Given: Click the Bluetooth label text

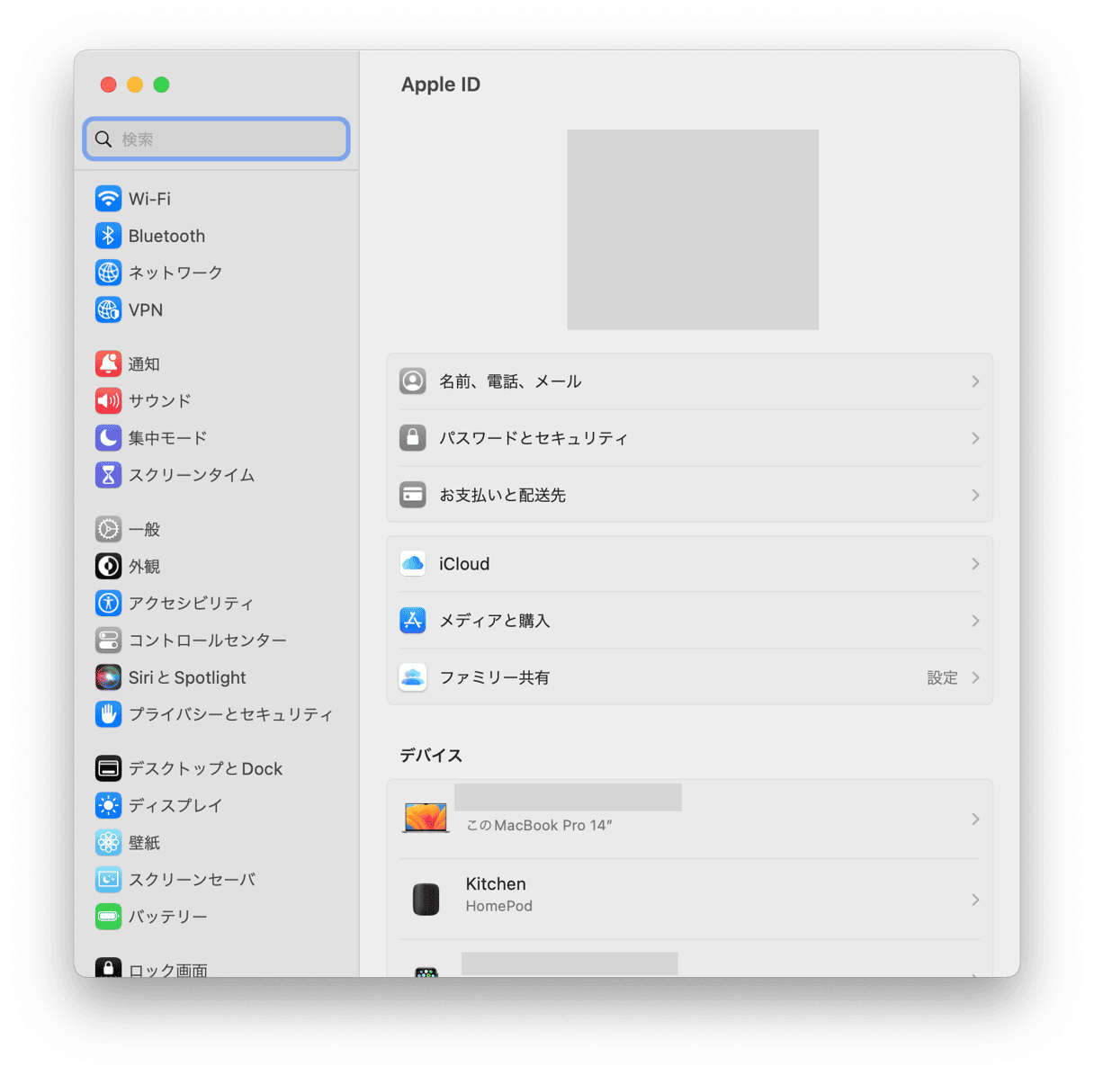Looking at the screenshot, I should click(x=166, y=236).
